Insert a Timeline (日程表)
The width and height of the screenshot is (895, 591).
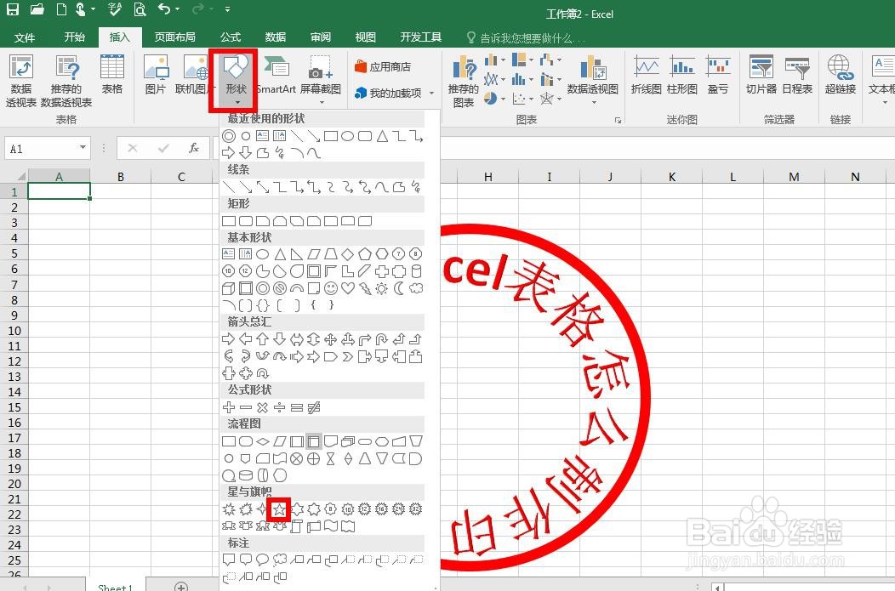[x=797, y=75]
